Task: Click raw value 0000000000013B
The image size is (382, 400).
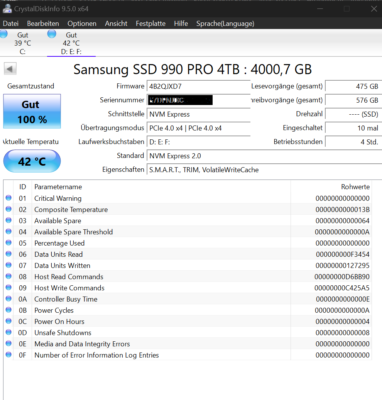Action: point(343,209)
